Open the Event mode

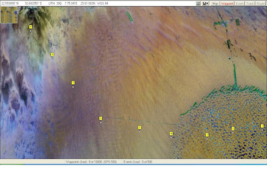click(x=239, y=3)
